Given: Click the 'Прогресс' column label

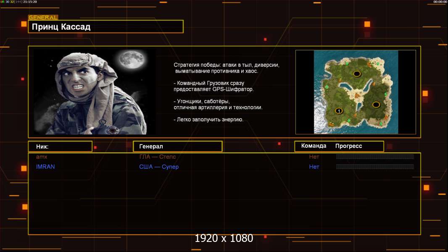Looking at the screenshot, I should click(348, 146).
